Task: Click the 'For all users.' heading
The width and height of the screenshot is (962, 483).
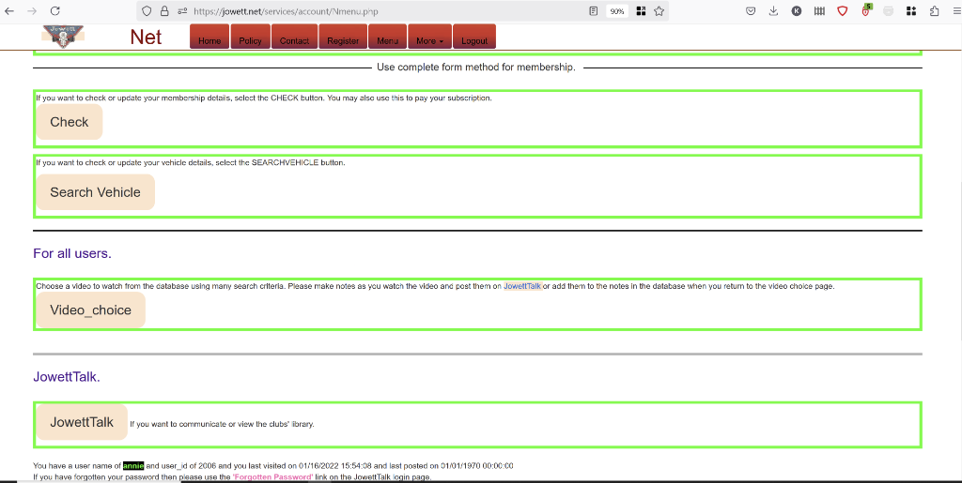Action: click(72, 253)
